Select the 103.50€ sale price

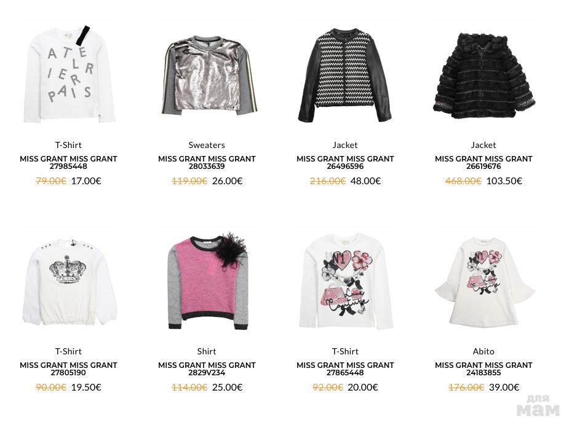coord(504,181)
